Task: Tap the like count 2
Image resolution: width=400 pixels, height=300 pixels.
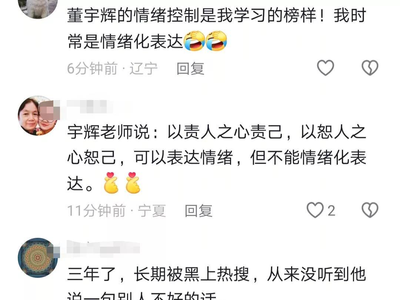Action: coord(331,211)
